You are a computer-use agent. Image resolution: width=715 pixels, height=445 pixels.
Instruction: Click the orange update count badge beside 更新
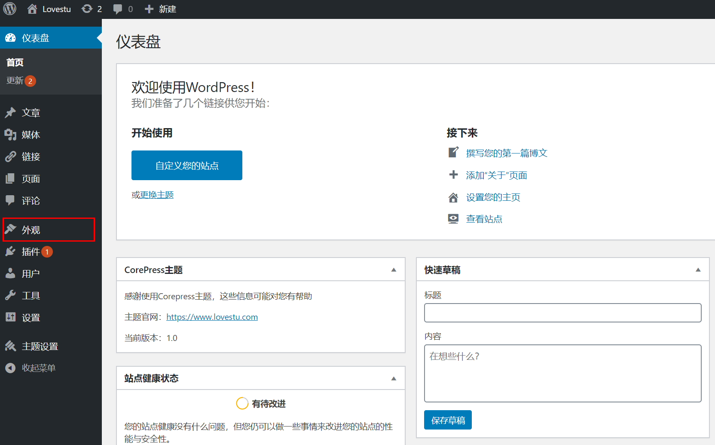30,81
